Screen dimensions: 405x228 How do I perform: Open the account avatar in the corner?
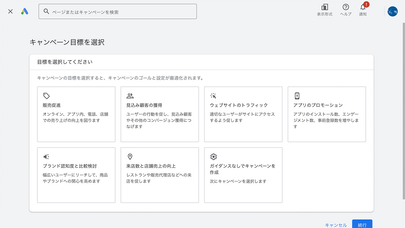tap(392, 11)
